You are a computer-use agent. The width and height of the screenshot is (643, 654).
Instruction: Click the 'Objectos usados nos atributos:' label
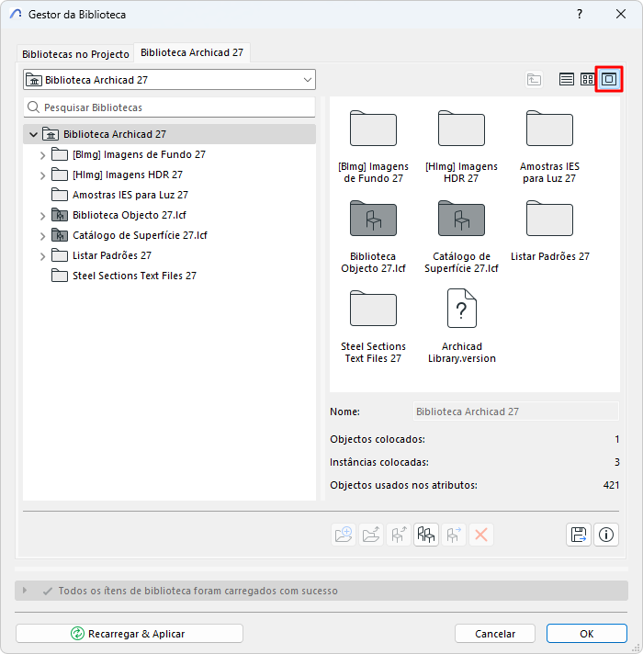(x=403, y=485)
